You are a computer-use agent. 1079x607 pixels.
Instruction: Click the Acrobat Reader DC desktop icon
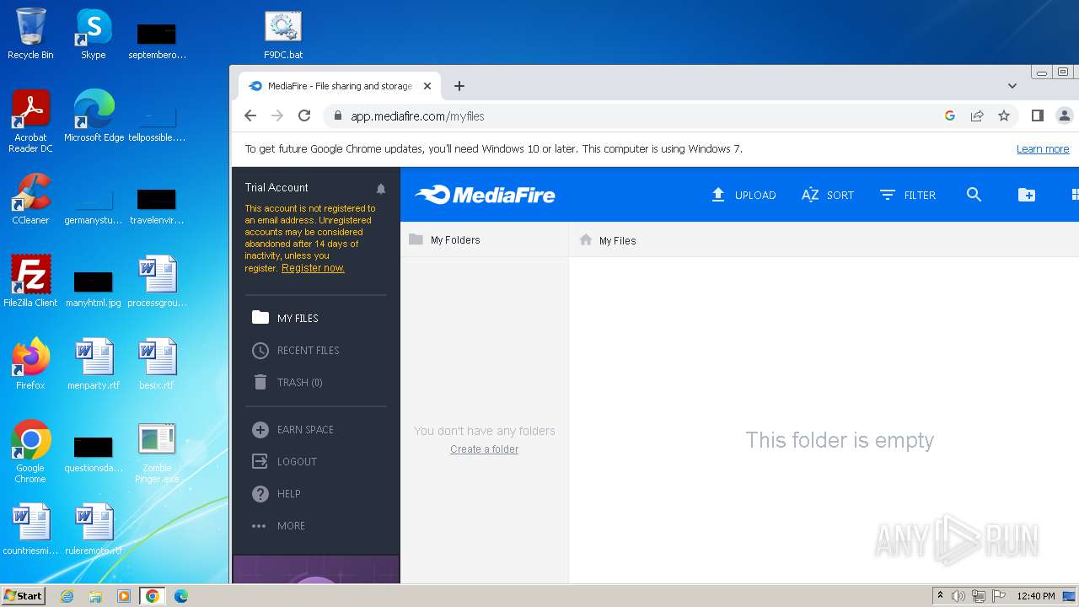point(30,121)
